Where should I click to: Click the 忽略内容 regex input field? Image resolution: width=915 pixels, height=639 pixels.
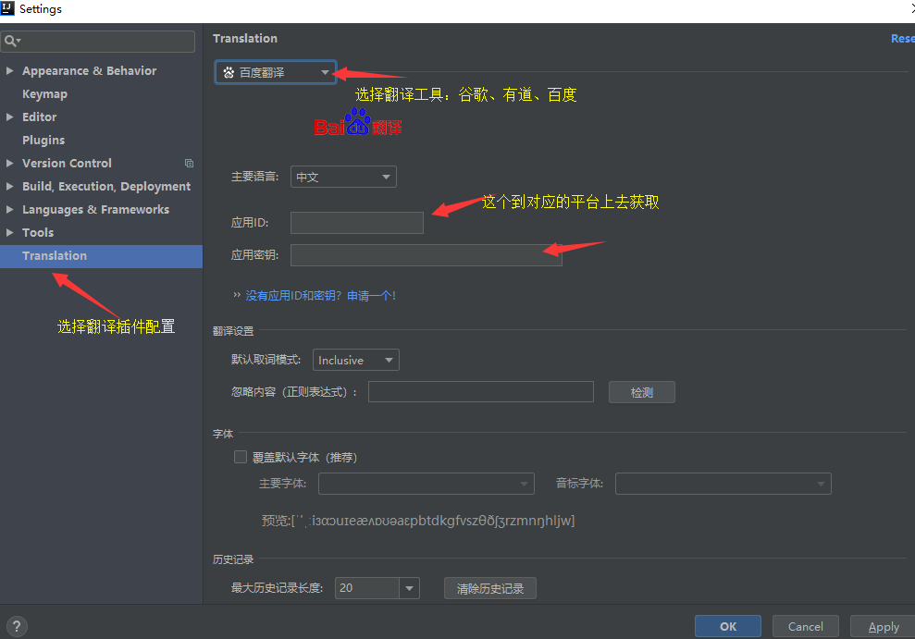tap(481, 392)
